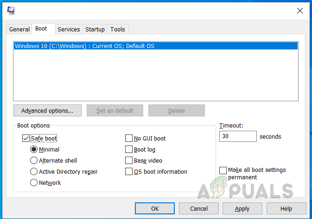Check OS boot information
The height and width of the screenshot is (219, 312).
[129, 171]
